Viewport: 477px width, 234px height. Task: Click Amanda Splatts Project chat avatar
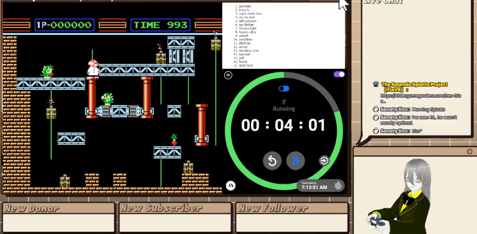[x=376, y=84]
